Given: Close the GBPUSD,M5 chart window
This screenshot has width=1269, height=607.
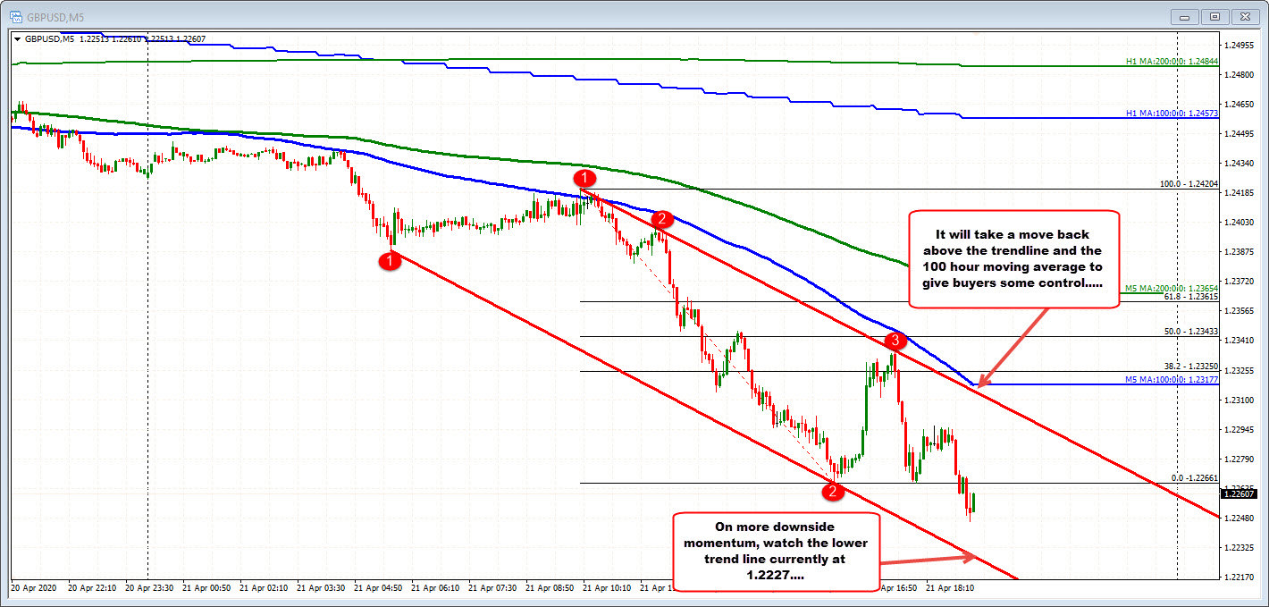Looking at the screenshot, I should pyautogui.click(x=1245, y=16).
